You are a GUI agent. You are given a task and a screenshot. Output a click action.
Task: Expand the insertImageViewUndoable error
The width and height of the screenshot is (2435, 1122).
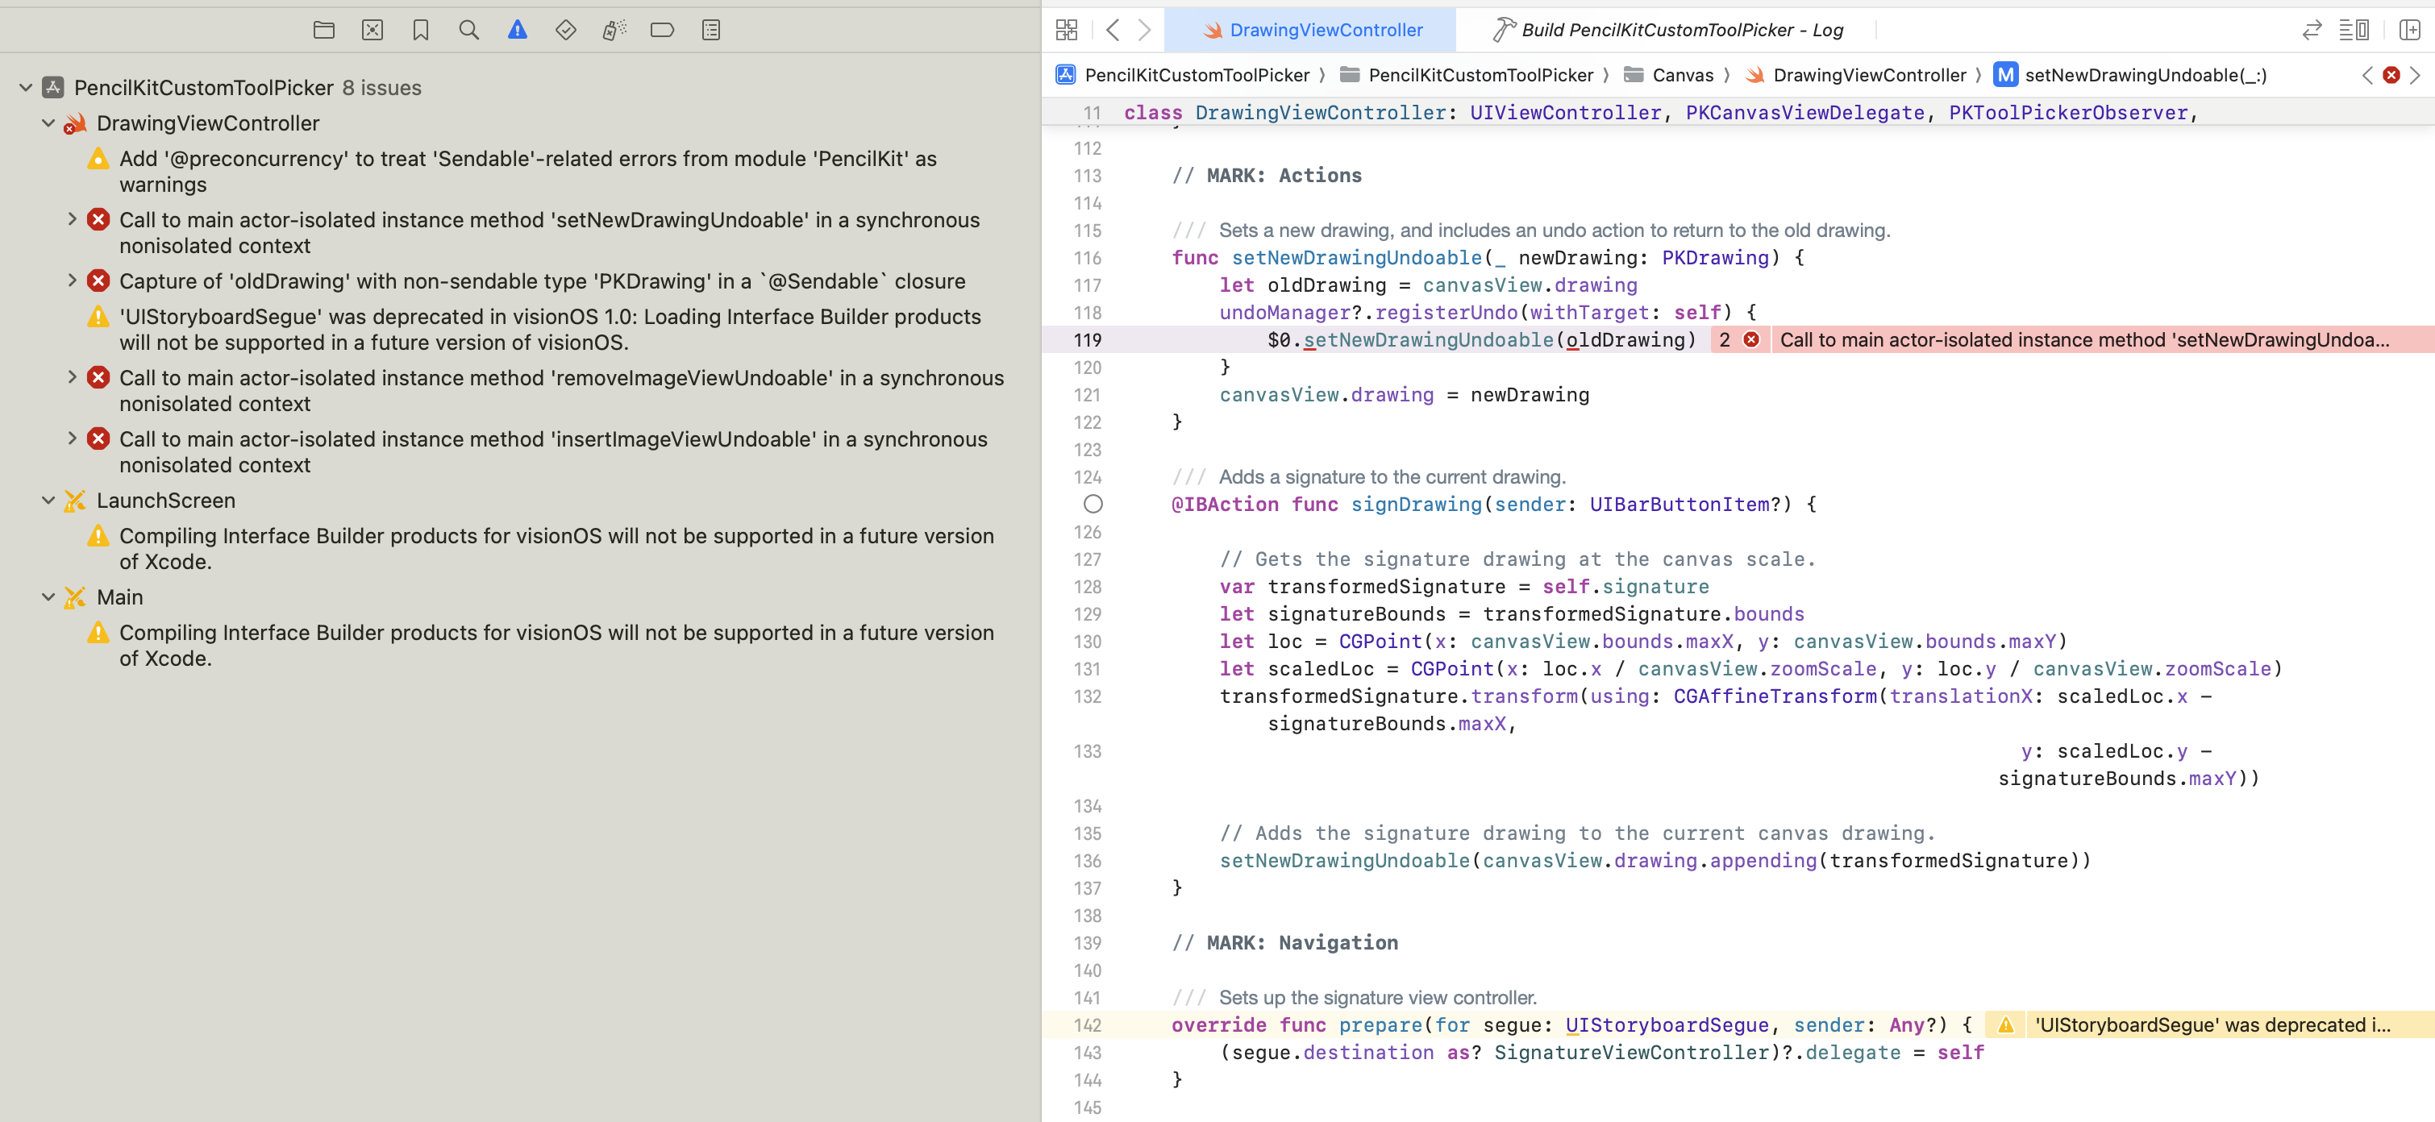pyautogui.click(x=72, y=438)
